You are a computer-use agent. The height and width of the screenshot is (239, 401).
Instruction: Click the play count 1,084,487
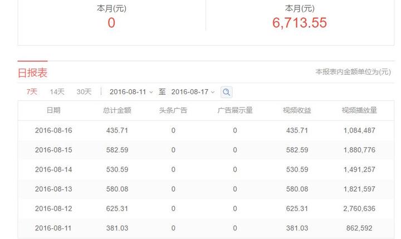pyautogui.click(x=359, y=130)
